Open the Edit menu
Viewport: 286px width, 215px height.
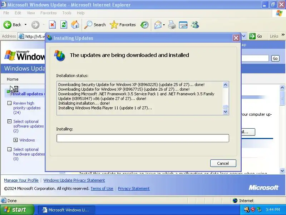pos(18,13)
